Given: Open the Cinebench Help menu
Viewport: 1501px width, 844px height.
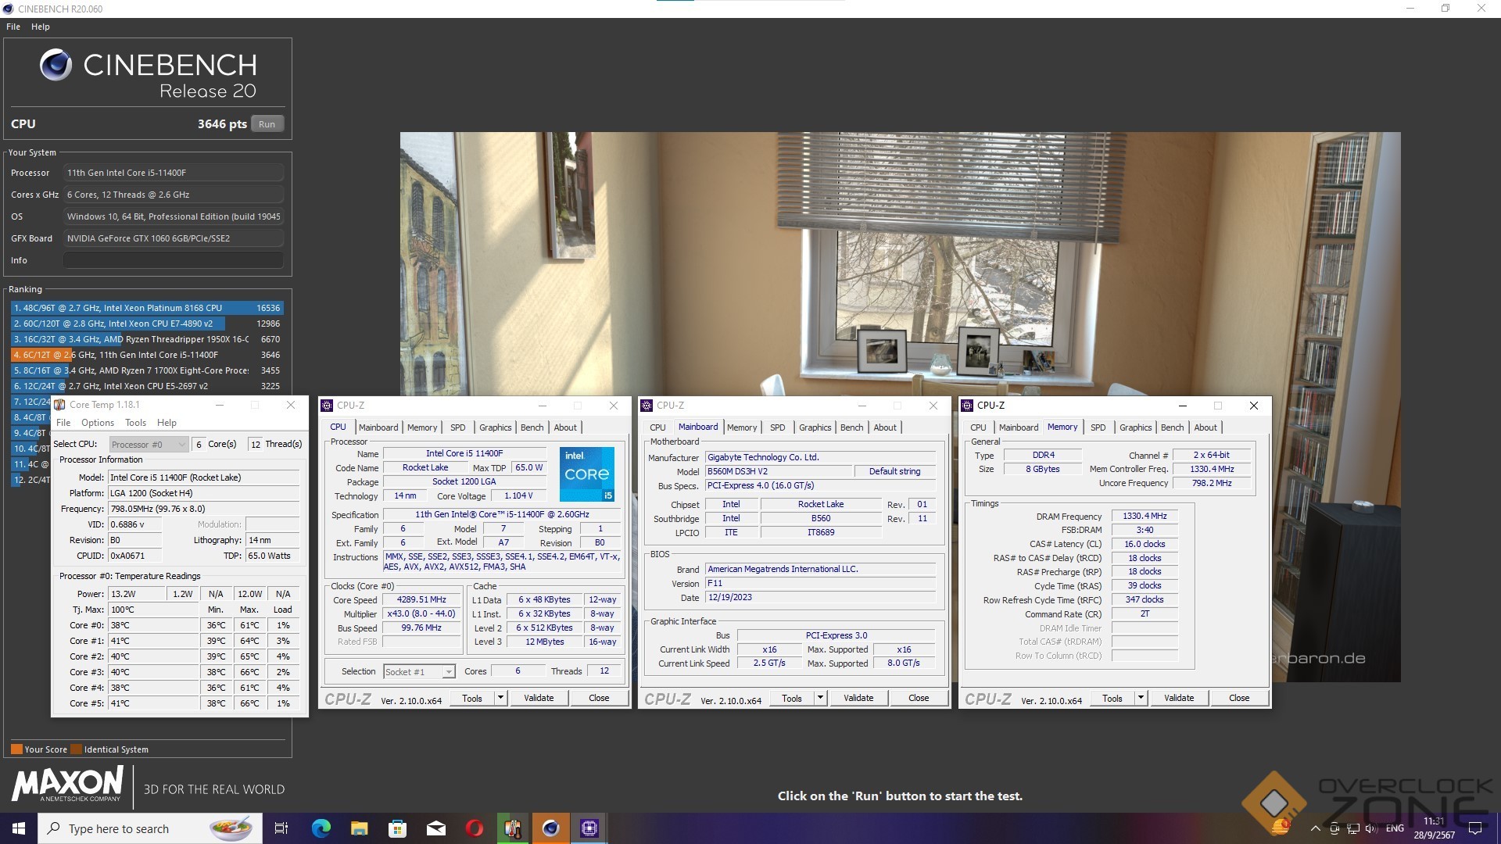Looking at the screenshot, I should (x=41, y=27).
